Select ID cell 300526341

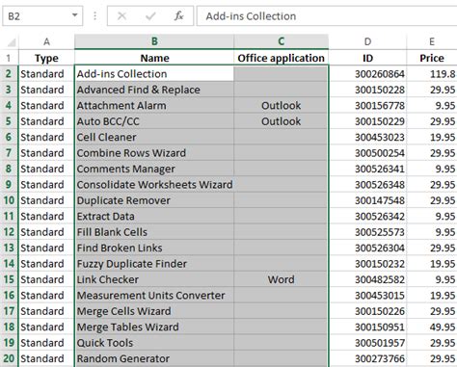[367, 169]
